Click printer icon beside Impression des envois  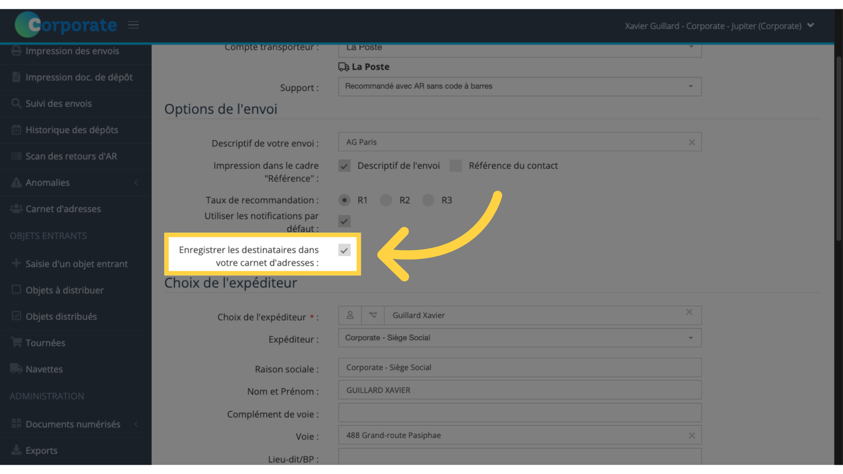16,51
